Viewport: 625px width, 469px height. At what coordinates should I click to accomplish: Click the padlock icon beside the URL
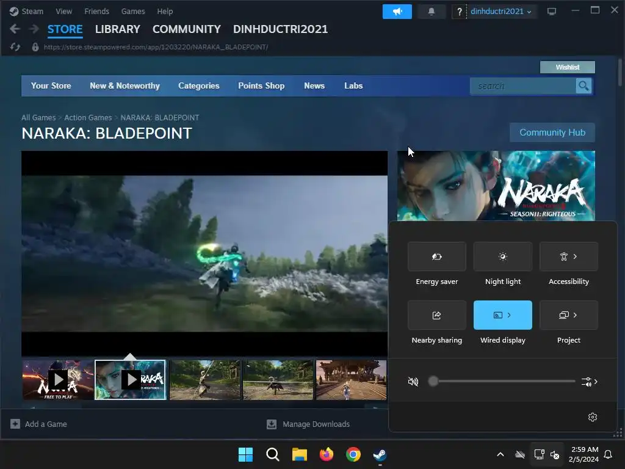[x=35, y=47]
